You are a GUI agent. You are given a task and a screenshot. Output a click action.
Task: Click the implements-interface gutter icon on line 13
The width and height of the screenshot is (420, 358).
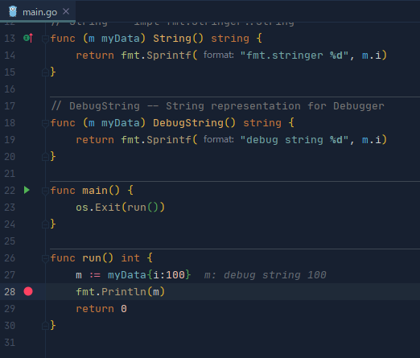pyautogui.click(x=28, y=39)
